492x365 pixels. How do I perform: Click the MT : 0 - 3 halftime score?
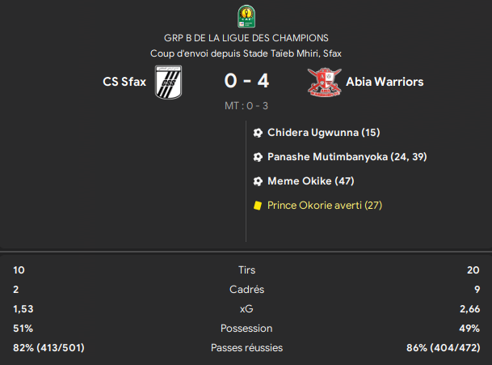tap(246, 106)
